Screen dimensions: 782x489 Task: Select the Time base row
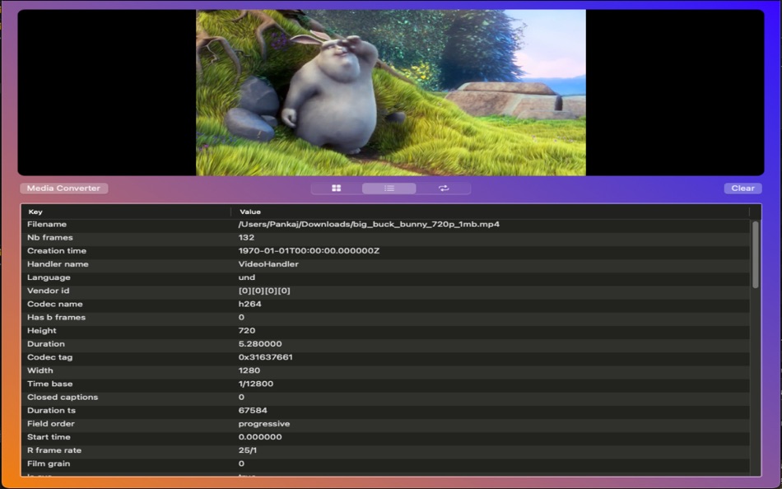(385, 384)
